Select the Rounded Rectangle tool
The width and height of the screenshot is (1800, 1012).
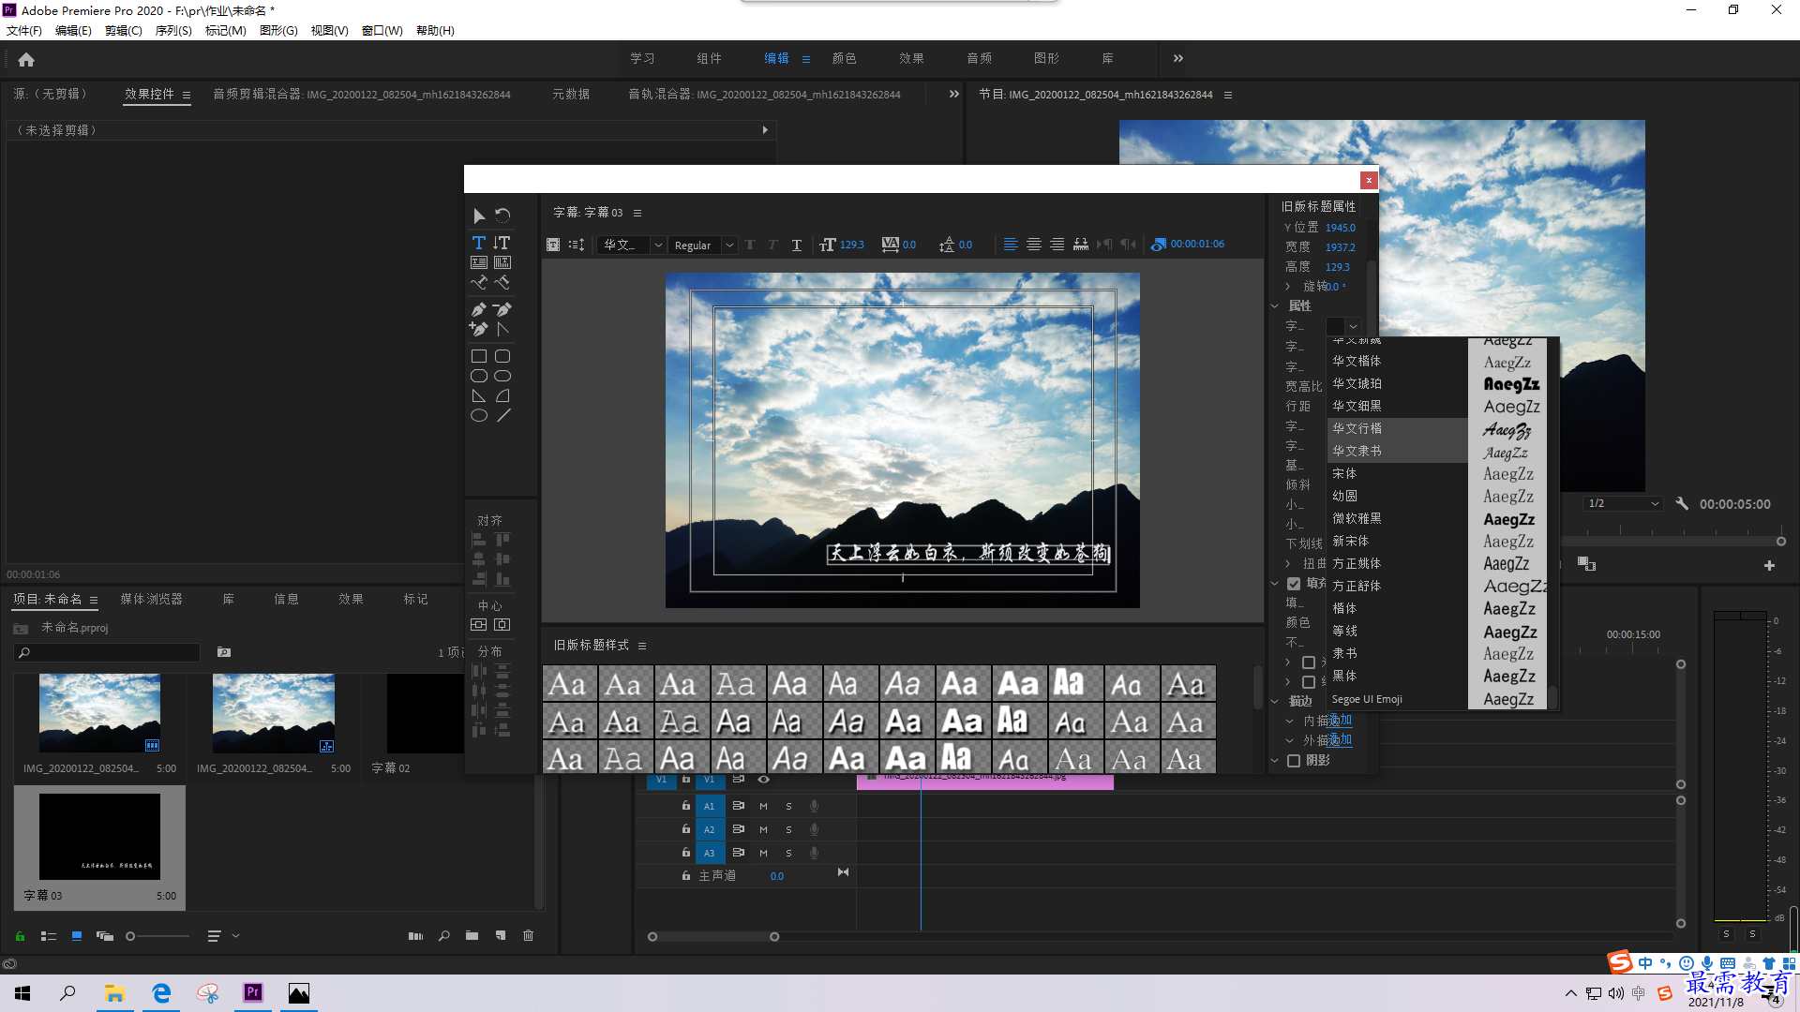(x=502, y=356)
